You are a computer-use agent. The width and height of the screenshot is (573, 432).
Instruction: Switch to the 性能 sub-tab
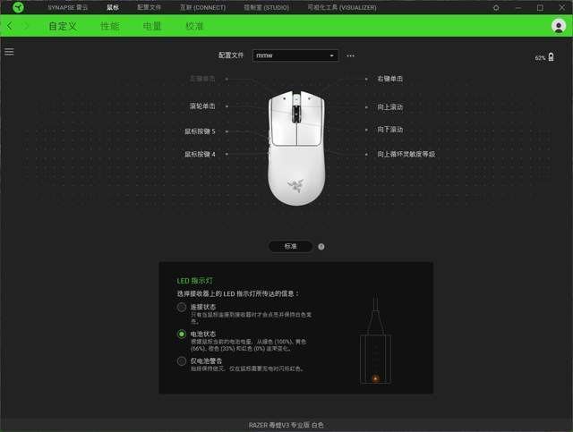[110, 26]
